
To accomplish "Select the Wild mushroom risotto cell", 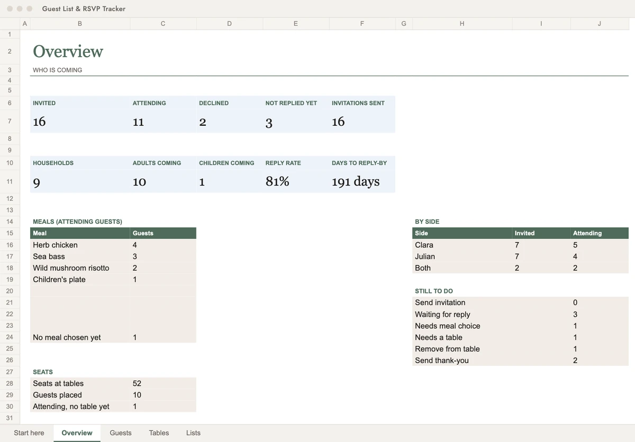I will [x=80, y=268].
